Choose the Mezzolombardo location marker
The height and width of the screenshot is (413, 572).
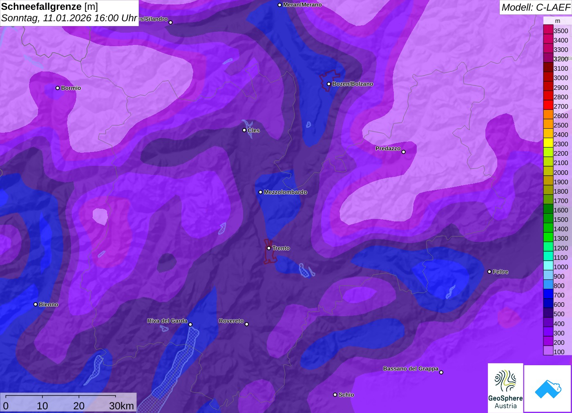coord(261,192)
